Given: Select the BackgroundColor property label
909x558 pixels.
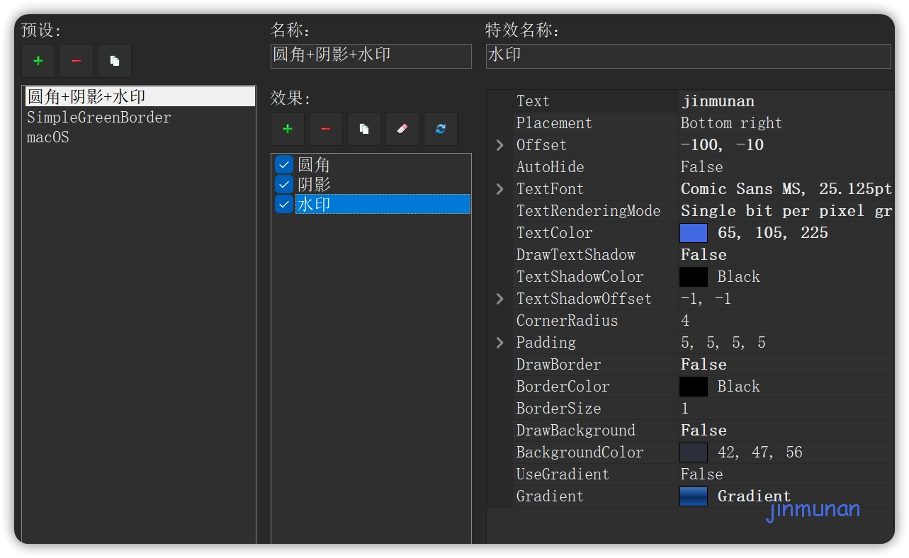Looking at the screenshot, I should click(580, 452).
